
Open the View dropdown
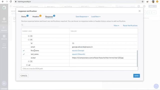click(116, 25)
